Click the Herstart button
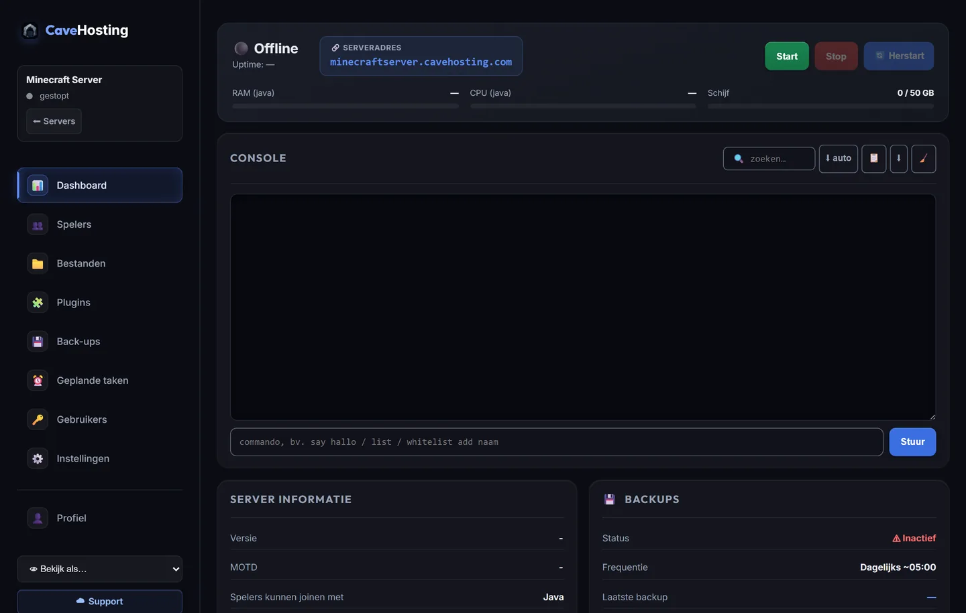966x613 pixels. tap(899, 56)
